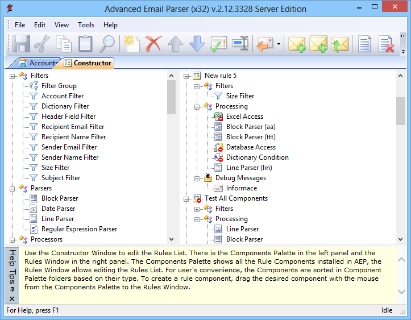Viewport: 411px width, 320px height.
Task: Open the Edit menu
Action: coord(40,25)
